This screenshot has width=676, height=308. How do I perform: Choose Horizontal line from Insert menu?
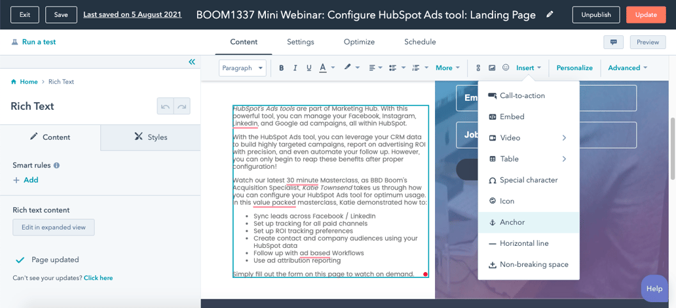pos(529,243)
